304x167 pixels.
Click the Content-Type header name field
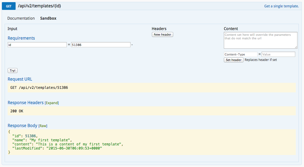click(241, 54)
